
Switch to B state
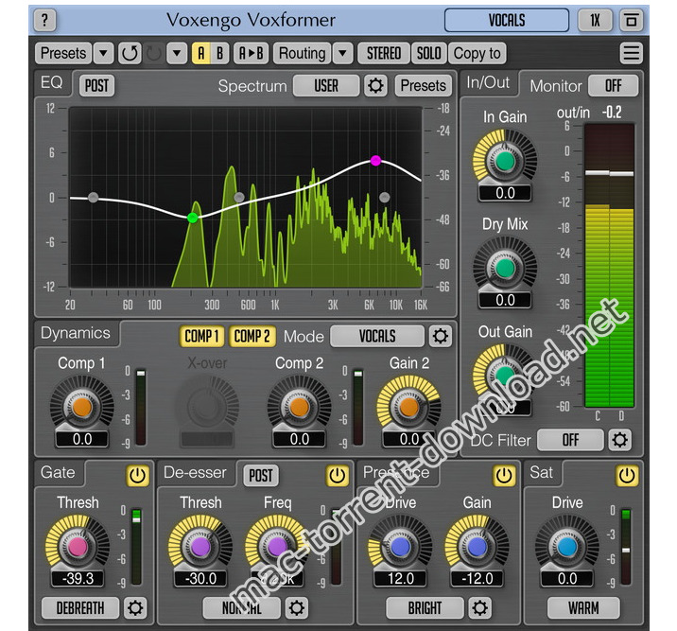[x=219, y=53]
